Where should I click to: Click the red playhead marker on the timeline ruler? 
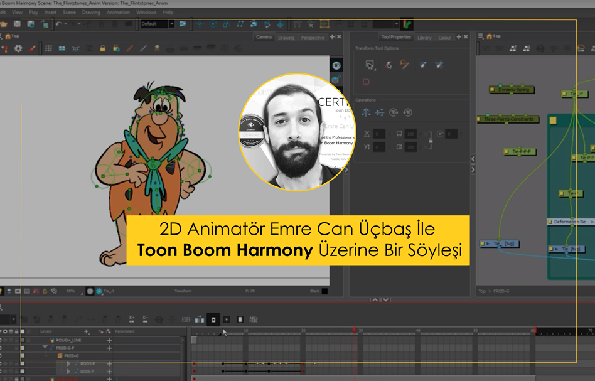pyautogui.click(x=355, y=330)
